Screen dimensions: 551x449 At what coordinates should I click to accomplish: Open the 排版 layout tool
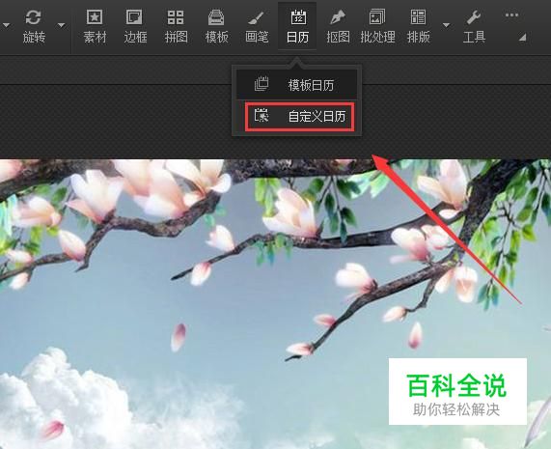pyautogui.click(x=418, y=26)
